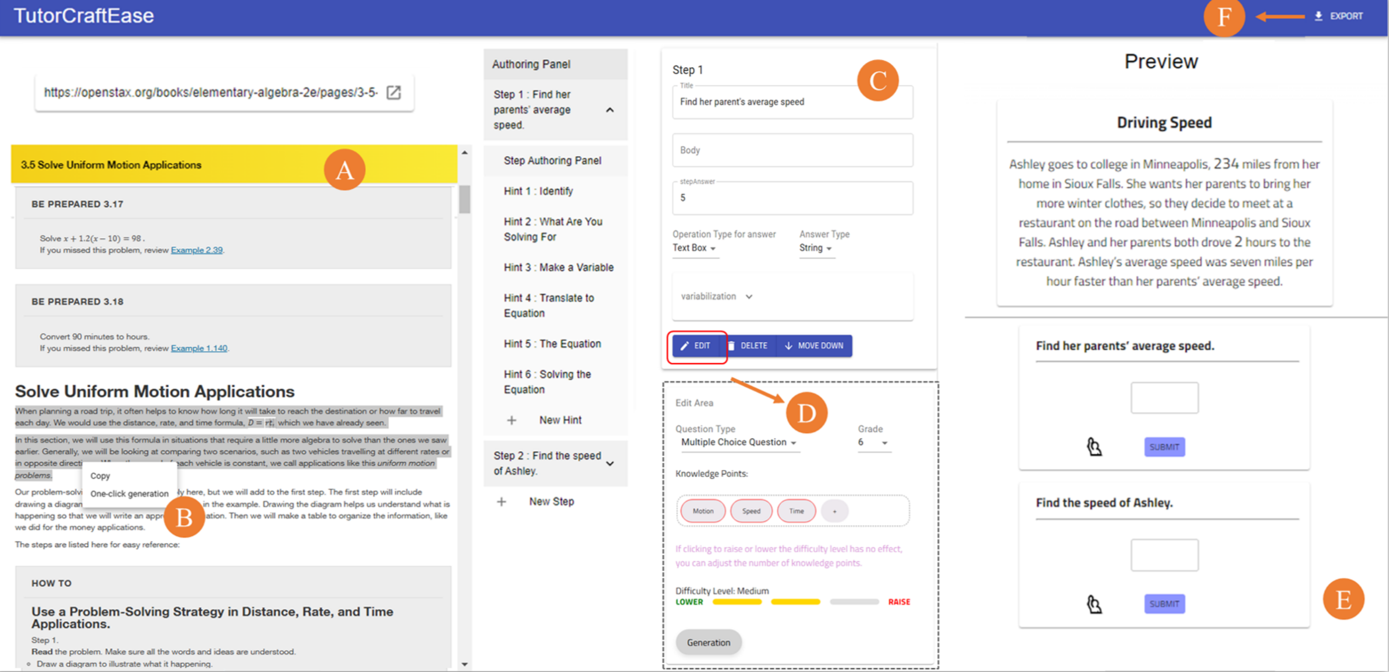Click the Export download icon
1389x672 pixels.
(x=1318, y=16)
